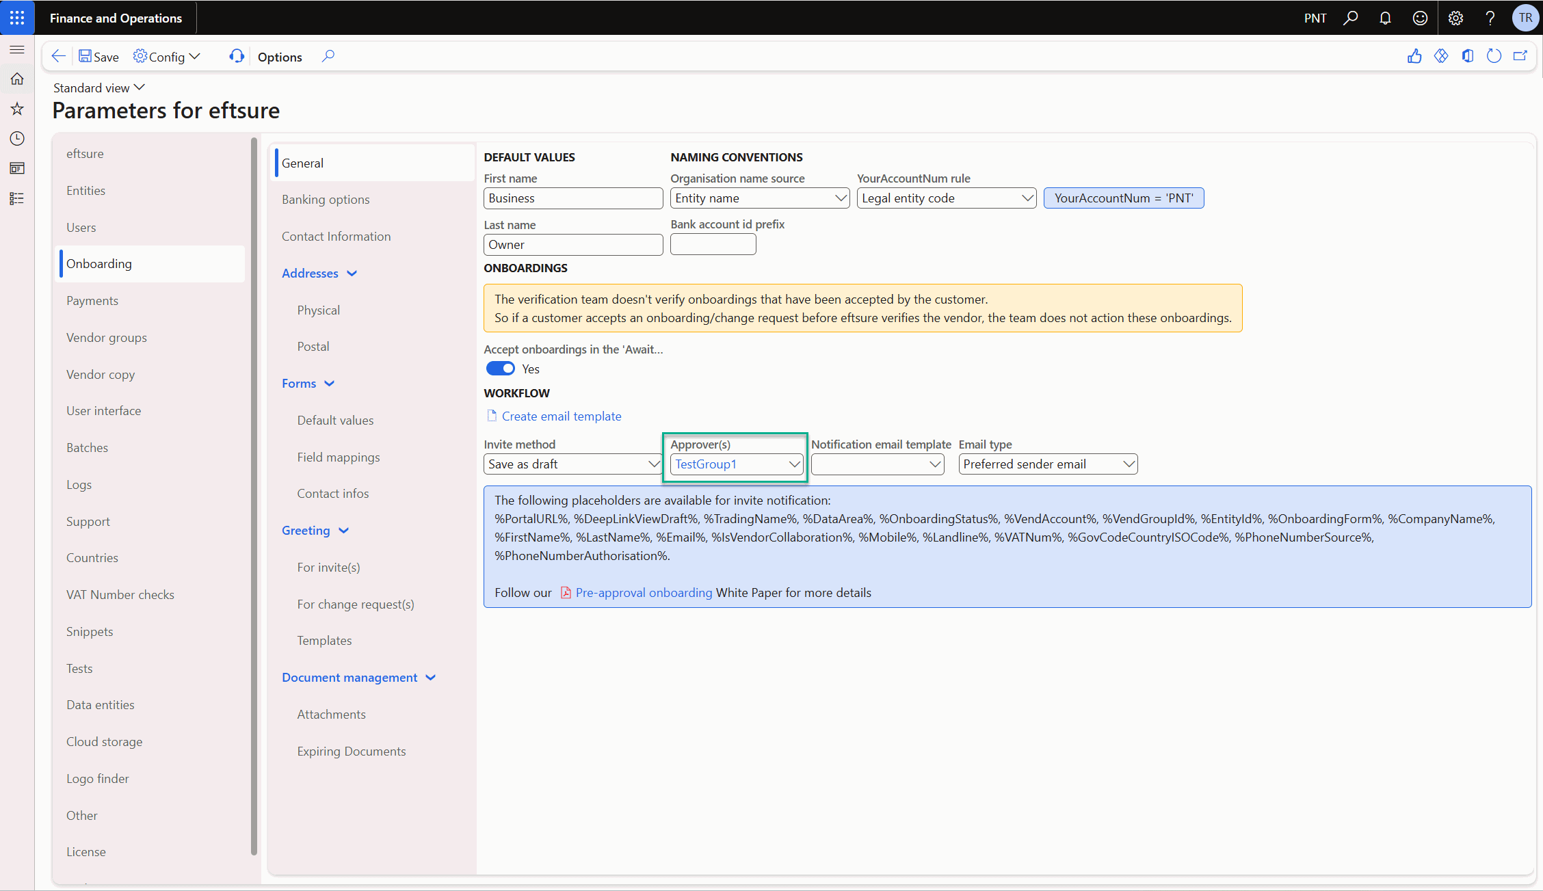Click the Bank account id prefix field

pyautogui.click(x=713, y=244)
